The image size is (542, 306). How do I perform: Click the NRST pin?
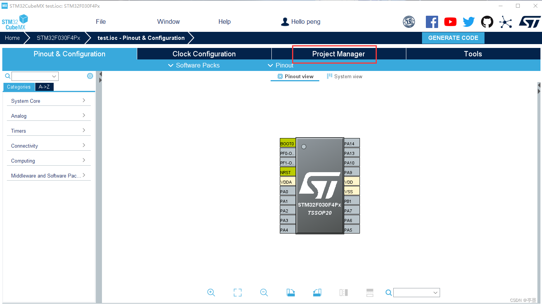(x=288, y=172)
